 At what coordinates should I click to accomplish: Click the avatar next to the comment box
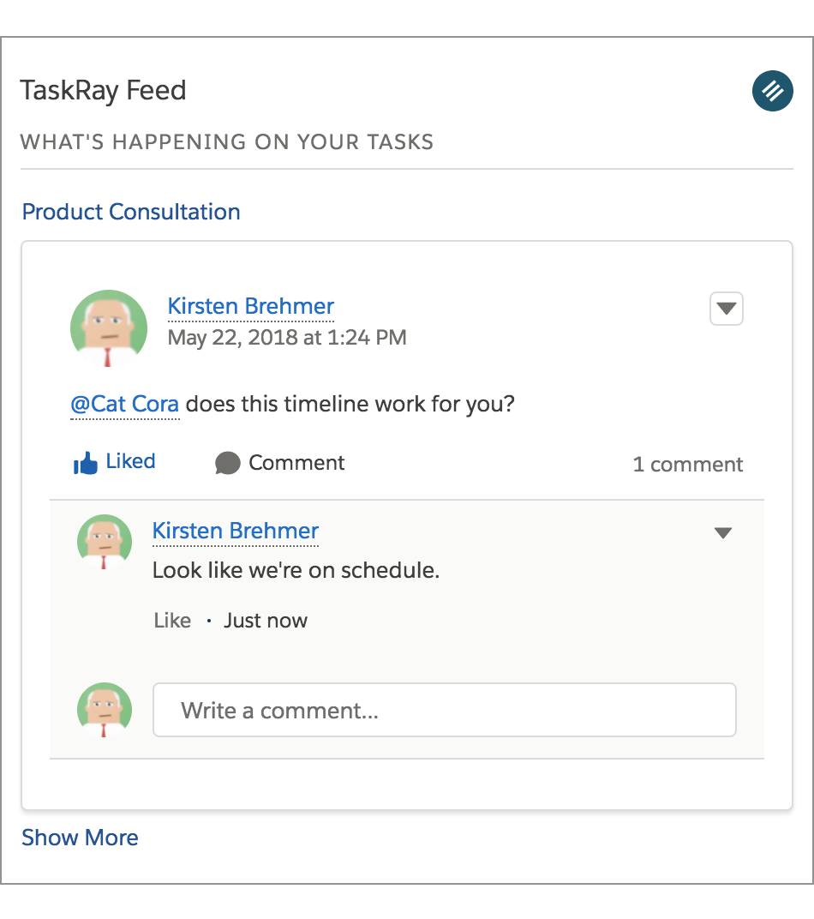104,710
